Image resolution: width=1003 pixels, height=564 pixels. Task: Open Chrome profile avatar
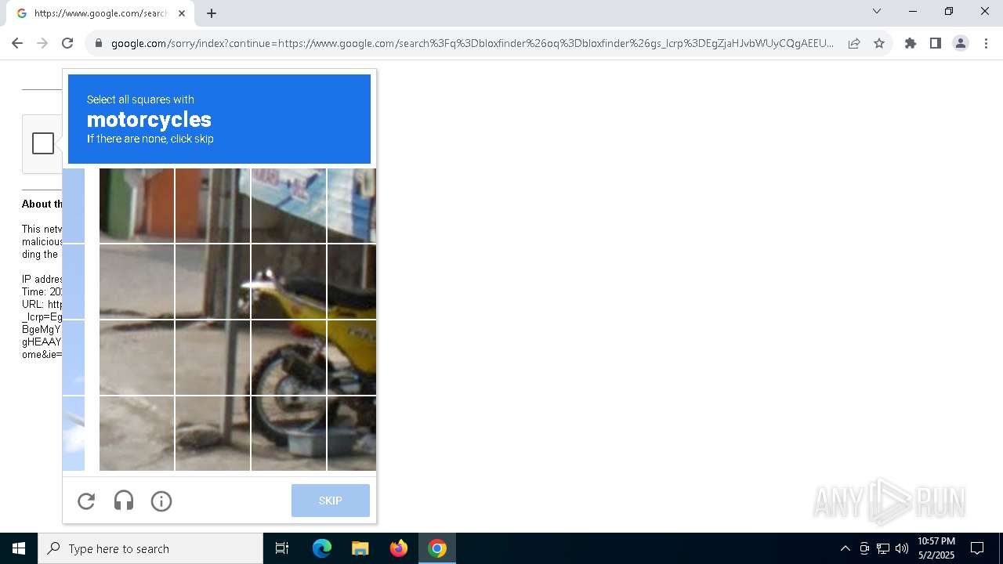[961, 43]
